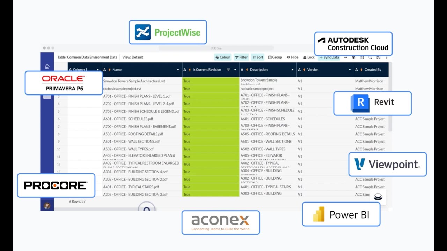Select 'A702 - OFFICE - FINISH PLANS - LEVEL 2-4.pdf'

142,104
